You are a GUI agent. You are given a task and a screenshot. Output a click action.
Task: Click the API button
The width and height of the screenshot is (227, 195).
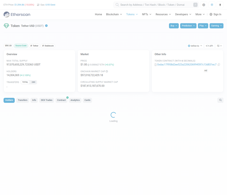pos(209,46)
